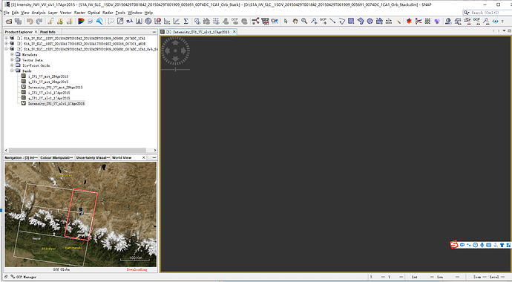Close the Product Explorer tab
The width and height of the screenshot is (512, 282).
(x=36, y=32)
